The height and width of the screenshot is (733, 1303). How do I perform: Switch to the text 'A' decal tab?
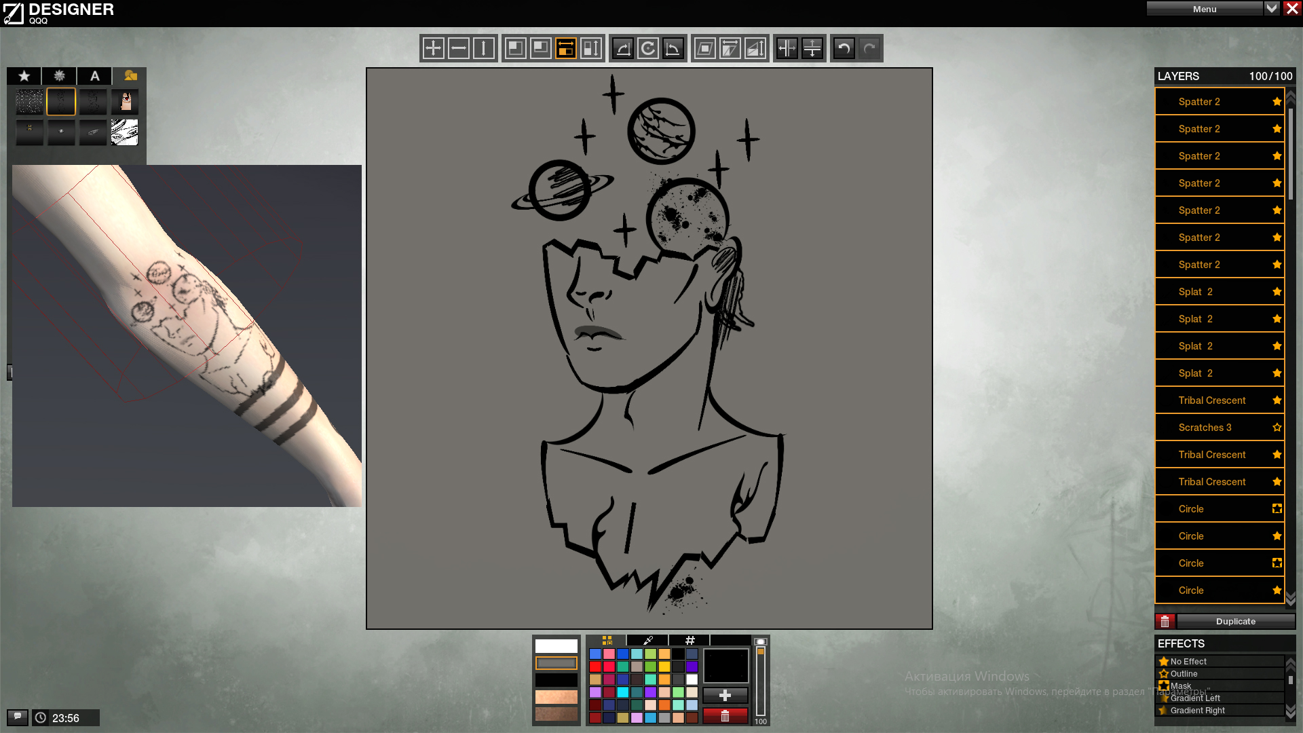pyautogui.click(x=95, y=76)
